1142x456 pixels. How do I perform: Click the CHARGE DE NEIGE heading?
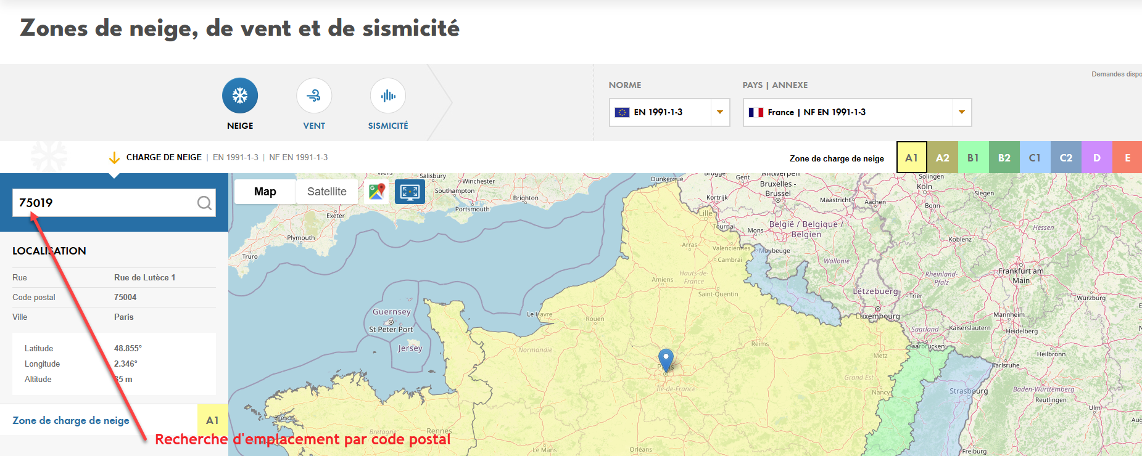164,157
